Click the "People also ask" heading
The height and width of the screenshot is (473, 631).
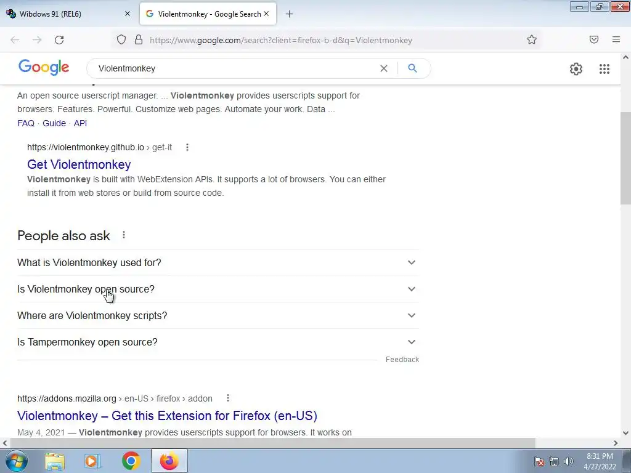click(63, 236)
